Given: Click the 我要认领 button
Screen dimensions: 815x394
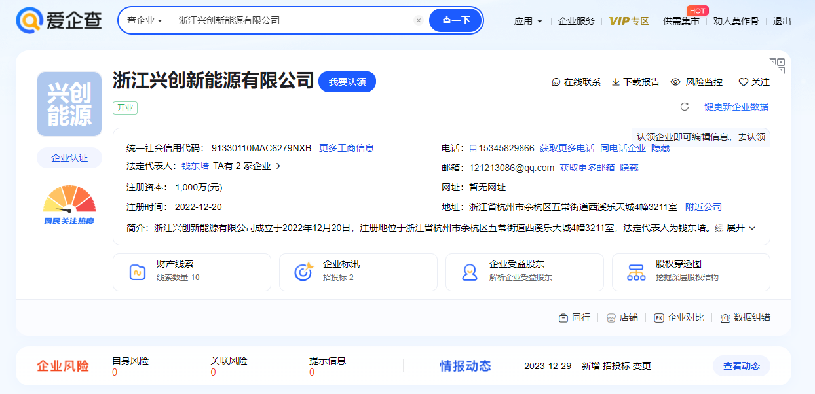Looking at the screenshot, I should [x=347, y=82].
